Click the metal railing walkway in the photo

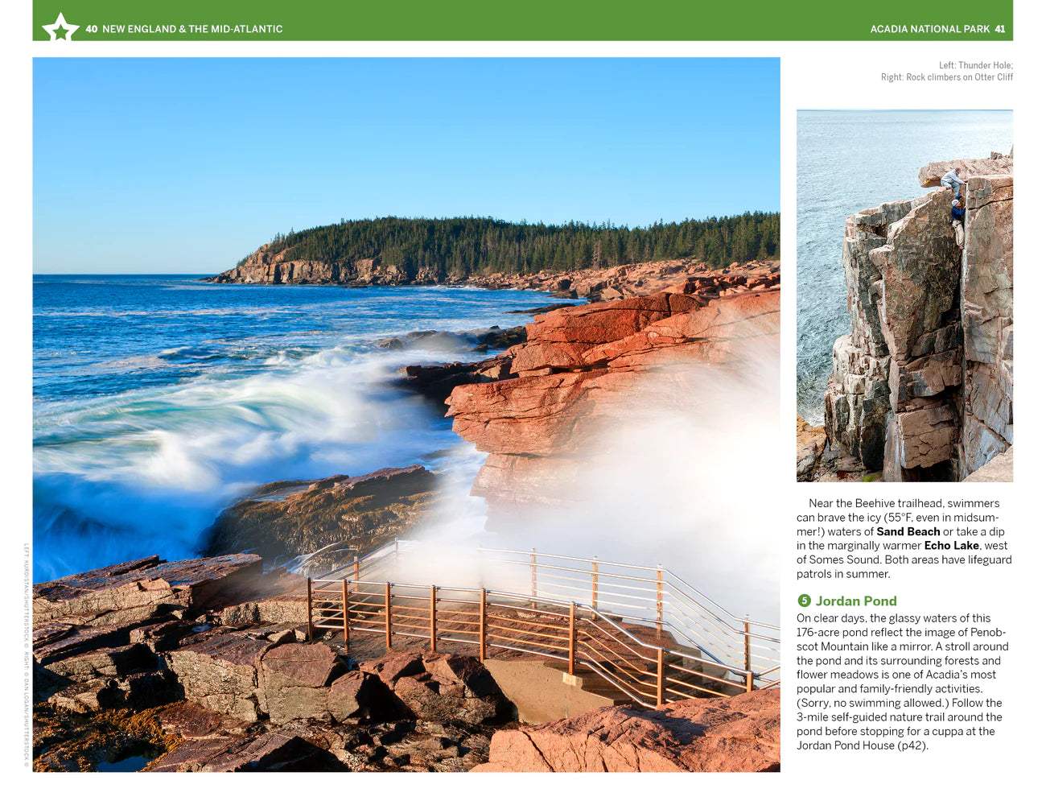pyautogui.click(x=531, y=620)
